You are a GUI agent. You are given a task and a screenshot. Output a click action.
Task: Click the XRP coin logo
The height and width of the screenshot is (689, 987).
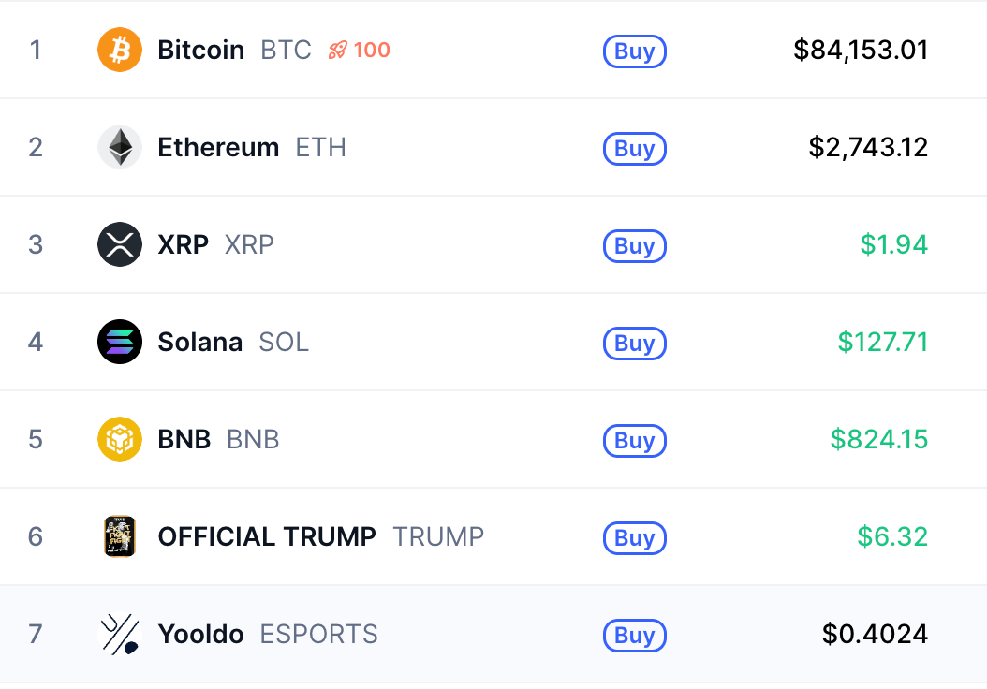(120, 244)
